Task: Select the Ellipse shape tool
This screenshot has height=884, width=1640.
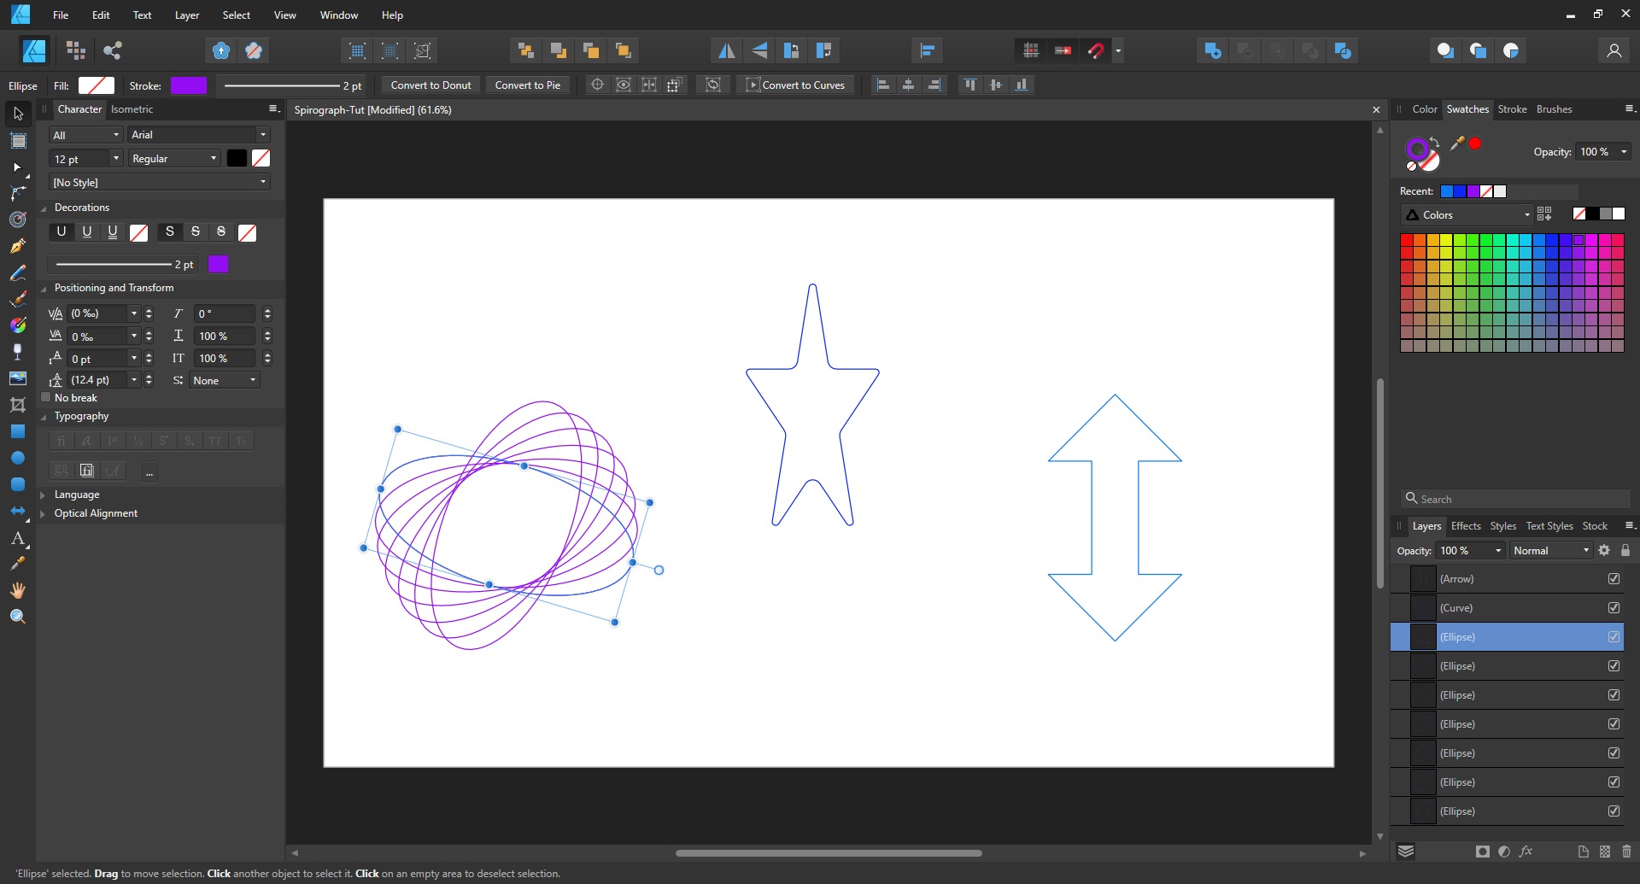Action: point(18,458)
